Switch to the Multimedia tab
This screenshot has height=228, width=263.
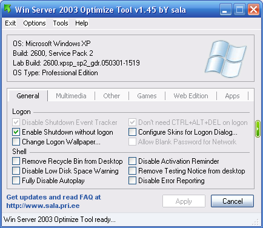pos(71,96)
